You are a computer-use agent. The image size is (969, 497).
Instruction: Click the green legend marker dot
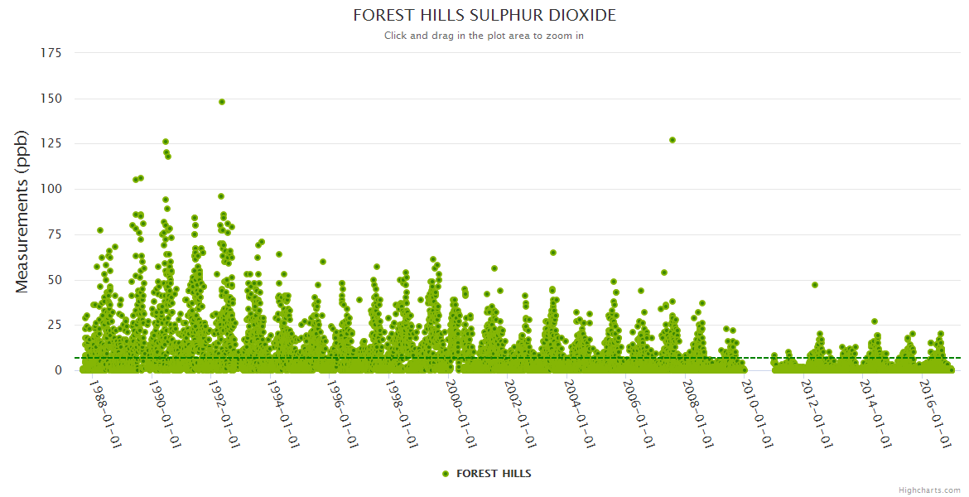pos(446,474)
